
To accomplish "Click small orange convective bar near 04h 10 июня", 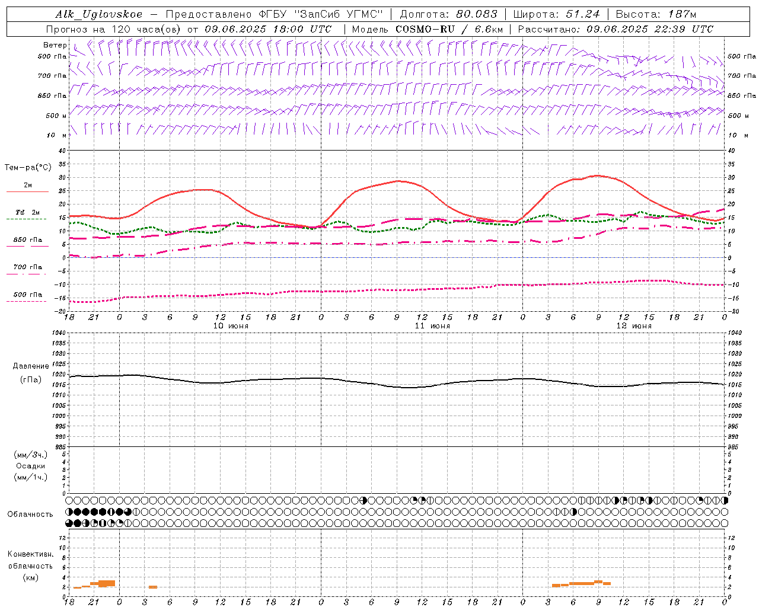I will [153, 587].
